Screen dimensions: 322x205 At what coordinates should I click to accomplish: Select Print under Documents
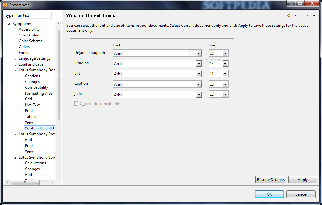[29, 111]
